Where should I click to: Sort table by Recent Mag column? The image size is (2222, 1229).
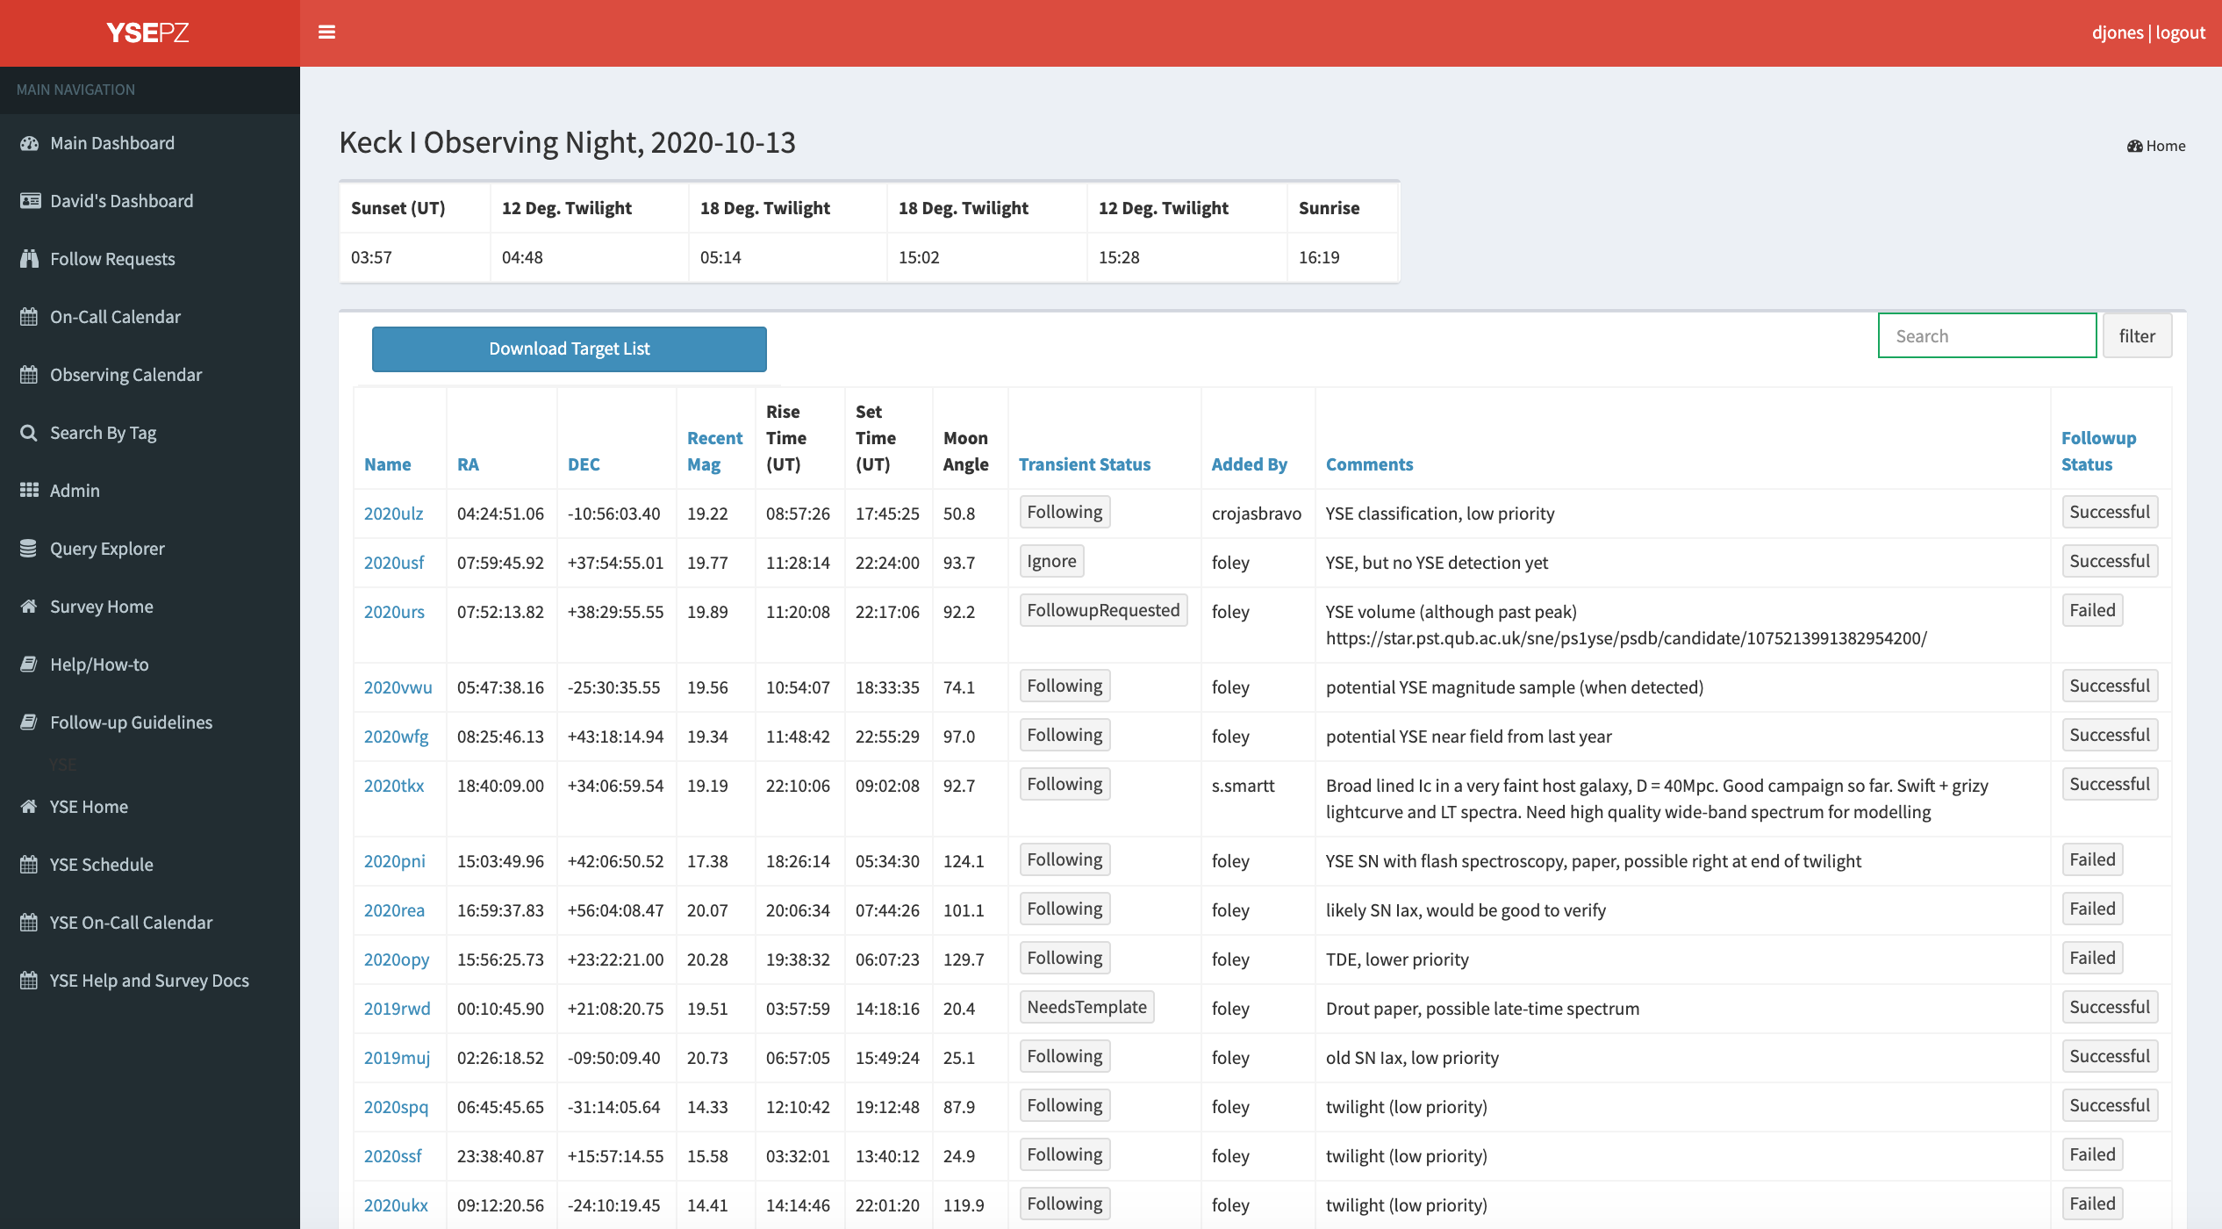(714, 451)
